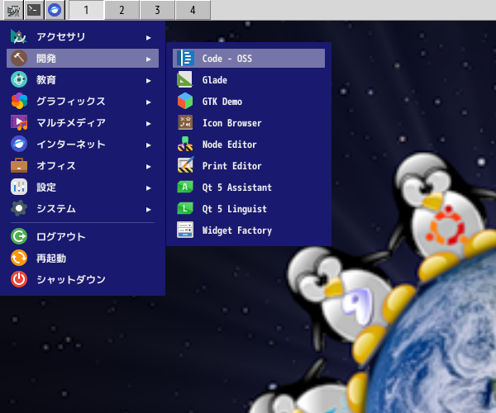The width and height of the screenshot is (496, 413).
Task: Launch Qt 5 Assistant entry
Action: pyautogui.click(x=249, y=187)
